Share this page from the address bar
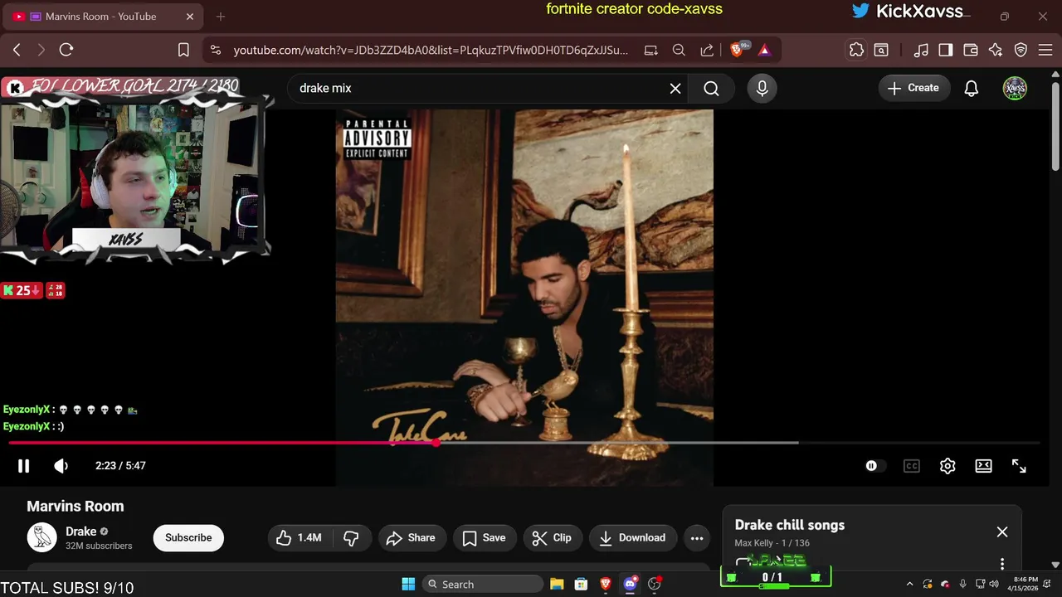Screen dimensions: 1062x597 click(x=707, y=50)
